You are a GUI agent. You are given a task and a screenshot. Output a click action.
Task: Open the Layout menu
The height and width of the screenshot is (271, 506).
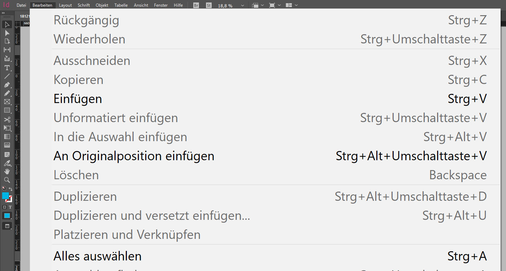pyautogui.click(x=65, y=5)
